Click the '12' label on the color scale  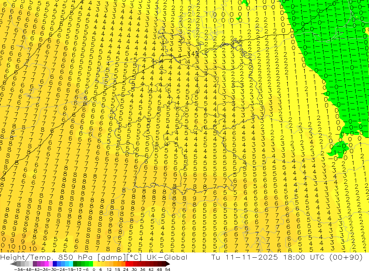tap(109, 270)
